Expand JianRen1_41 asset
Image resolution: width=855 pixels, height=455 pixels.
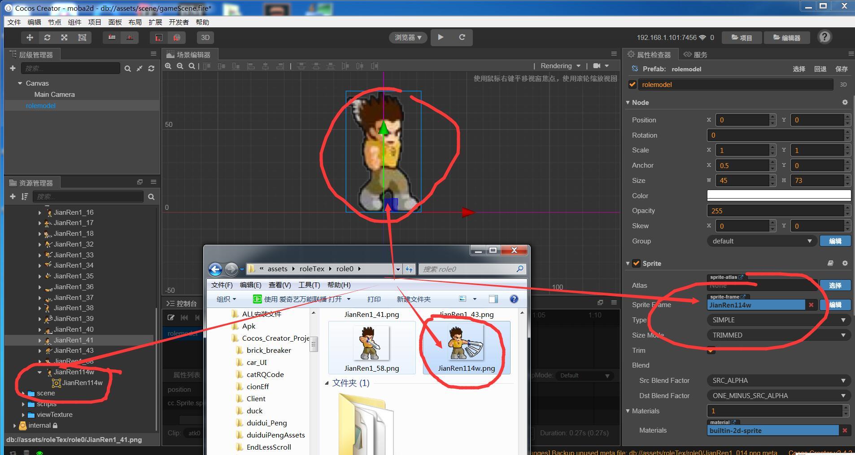click(40, 340)
